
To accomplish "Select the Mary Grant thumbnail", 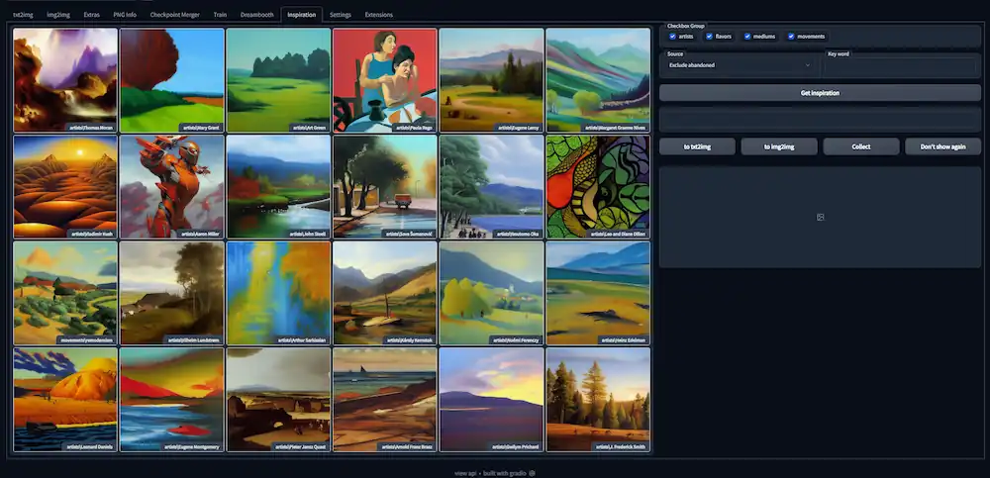I will (x=171, y=79).
